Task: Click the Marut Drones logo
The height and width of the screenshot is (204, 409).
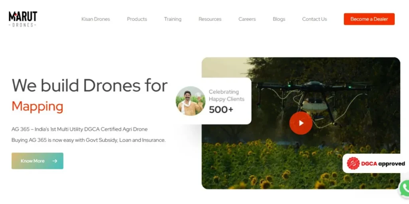Action: click(23, 19)
